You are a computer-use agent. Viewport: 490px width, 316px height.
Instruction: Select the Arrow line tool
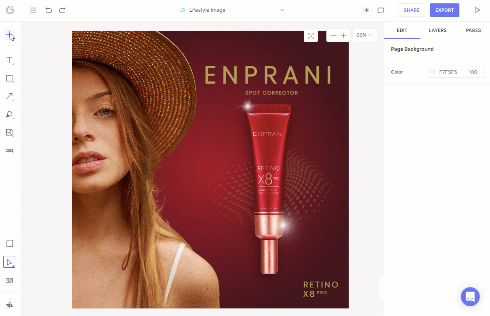[10, 96]
